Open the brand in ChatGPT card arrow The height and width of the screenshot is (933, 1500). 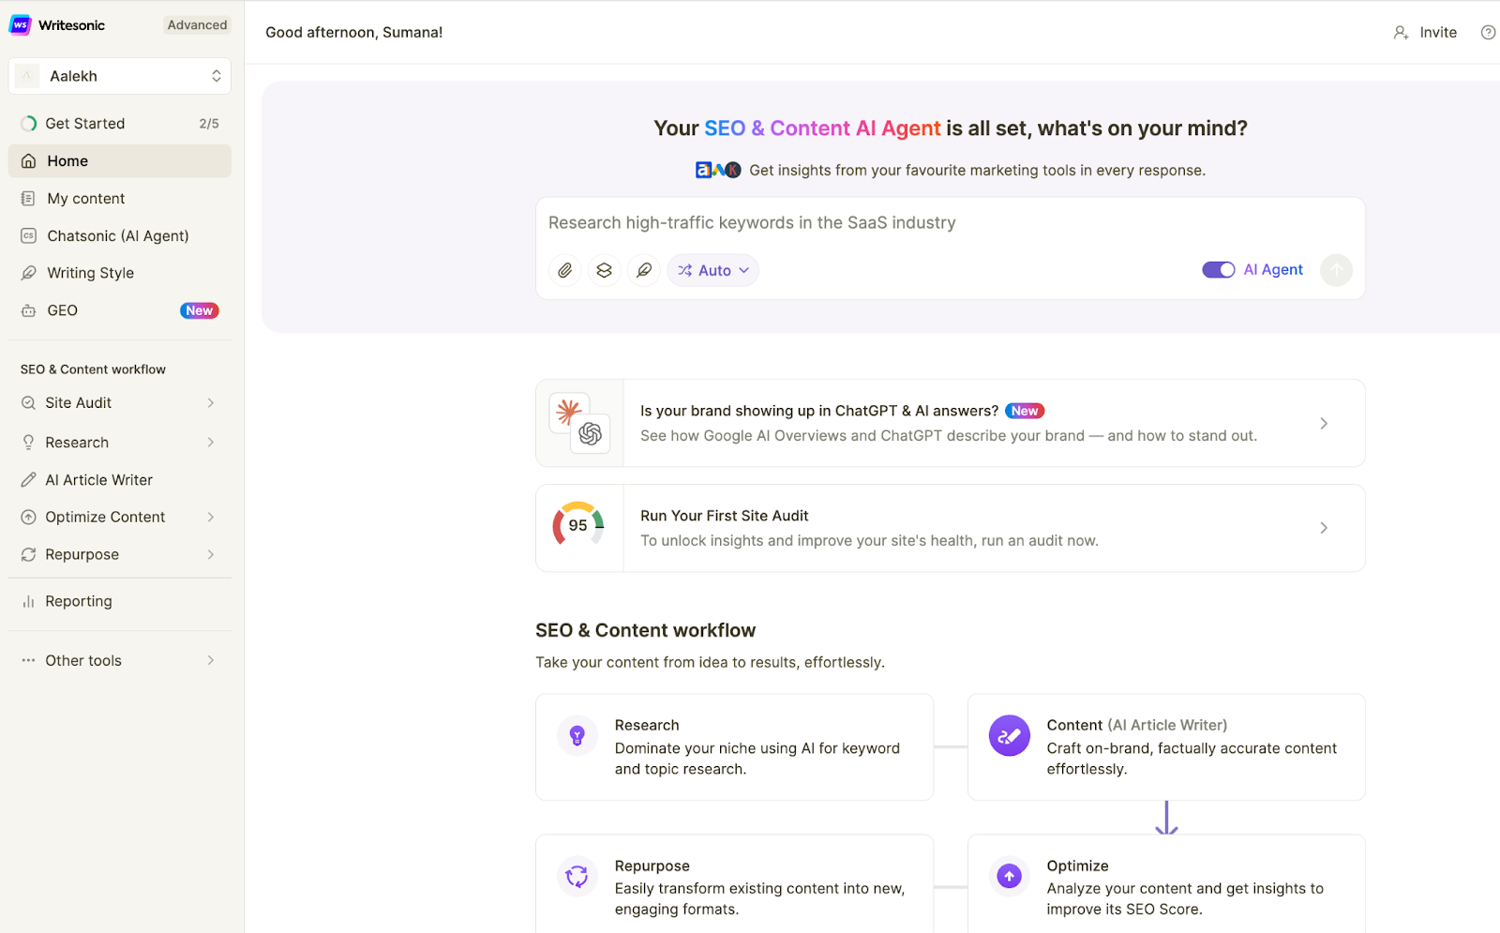1324,424
